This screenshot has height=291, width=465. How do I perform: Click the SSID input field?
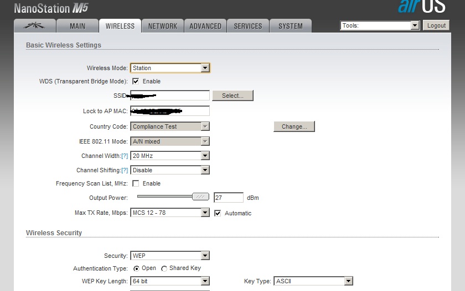170,96
